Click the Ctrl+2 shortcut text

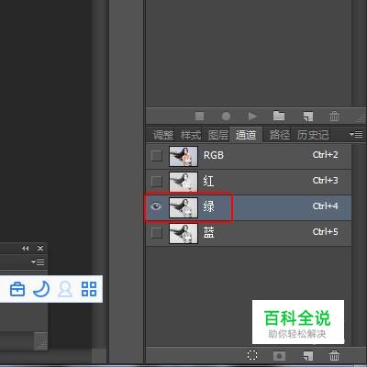(x=325, y=155)
